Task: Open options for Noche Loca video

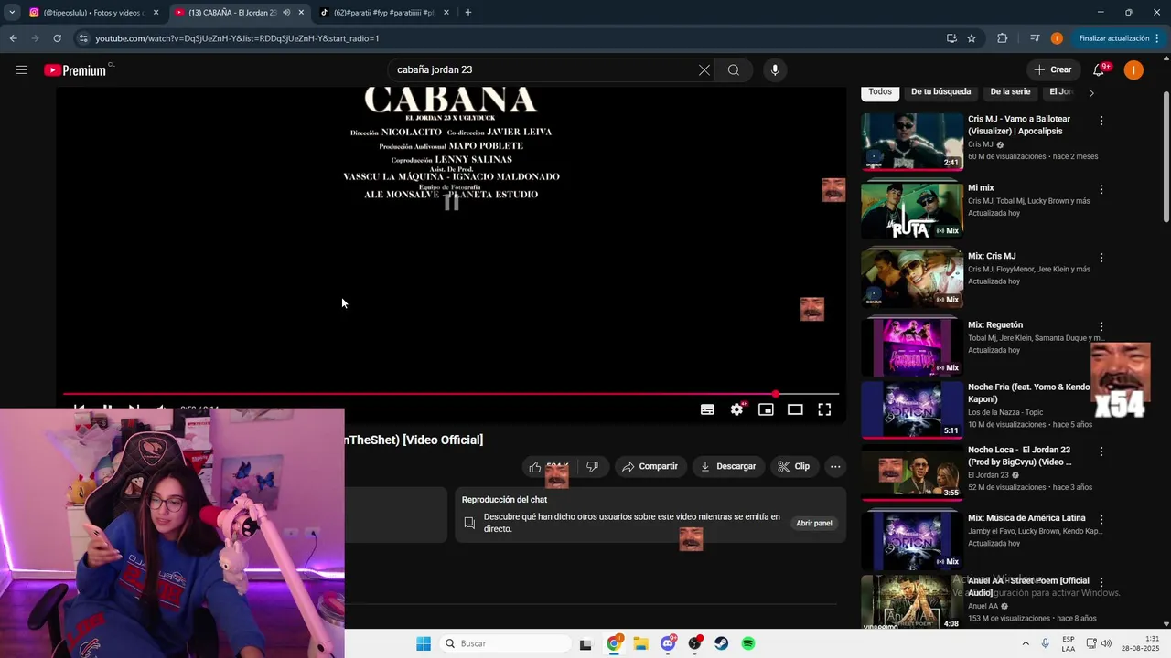Action: click(1101, 451)
